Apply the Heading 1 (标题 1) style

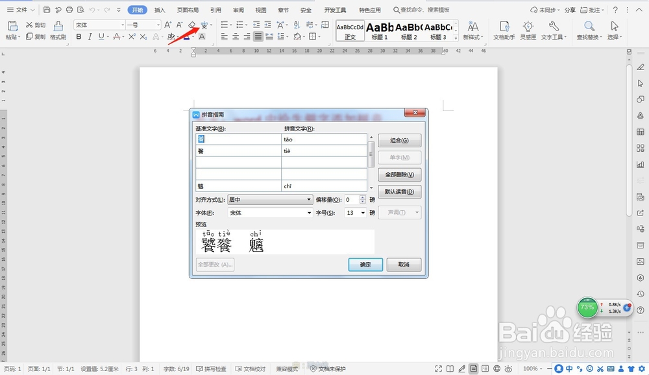(380, 30)
